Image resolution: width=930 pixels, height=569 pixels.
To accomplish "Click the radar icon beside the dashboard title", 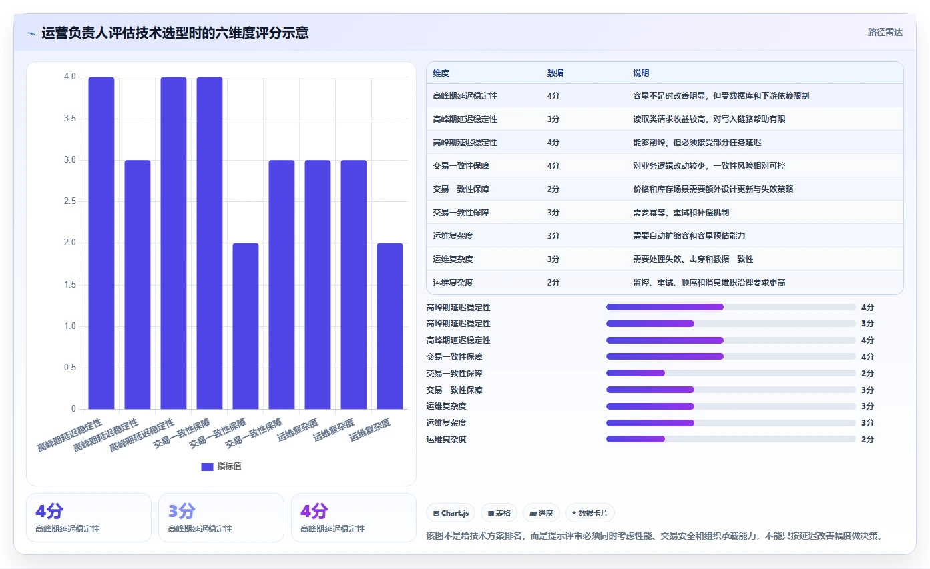I will click(x=32, y=33).
